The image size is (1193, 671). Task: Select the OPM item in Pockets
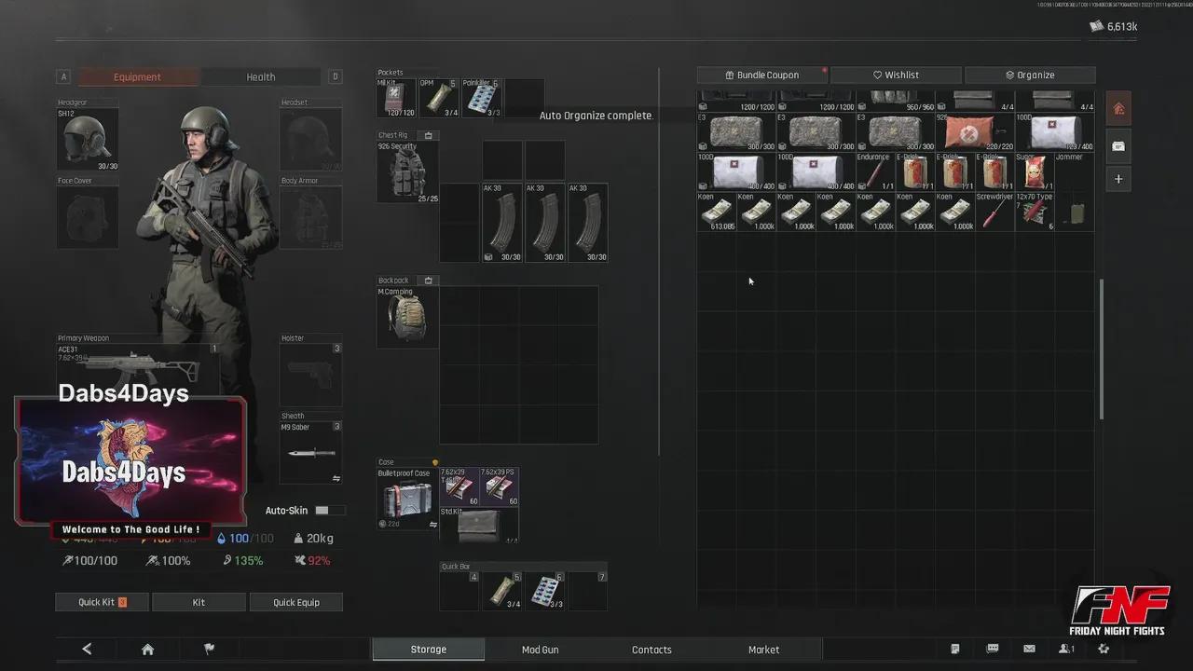(438, 98)
